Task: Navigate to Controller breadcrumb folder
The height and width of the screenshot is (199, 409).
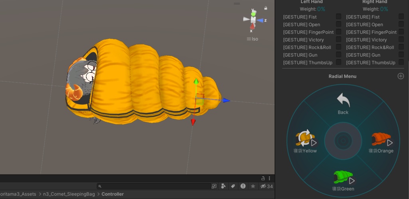Action: click(113, 194)
